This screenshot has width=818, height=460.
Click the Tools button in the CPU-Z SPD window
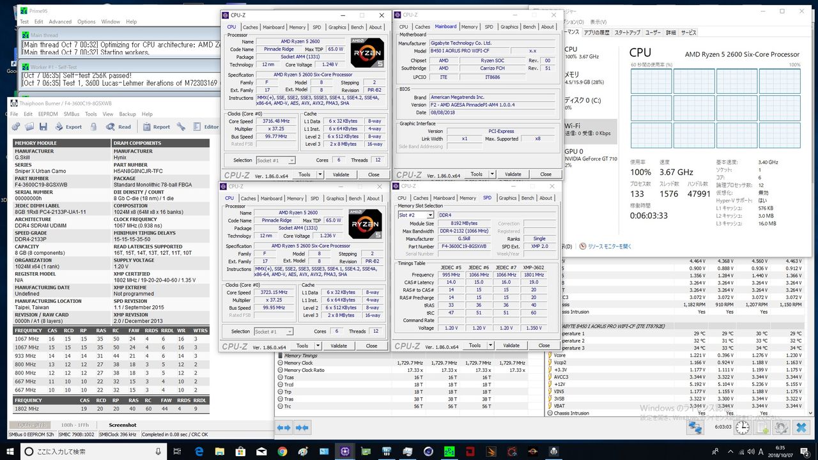(x=474, y=346)
